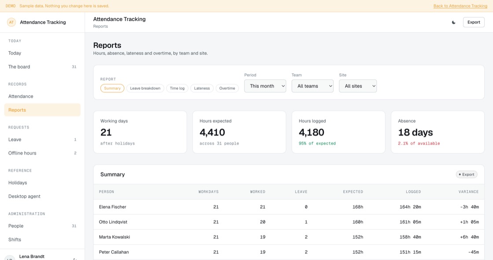Click Offline hours count badge 2
Viewport: 493px width, 260px height.
click(75, 153)
